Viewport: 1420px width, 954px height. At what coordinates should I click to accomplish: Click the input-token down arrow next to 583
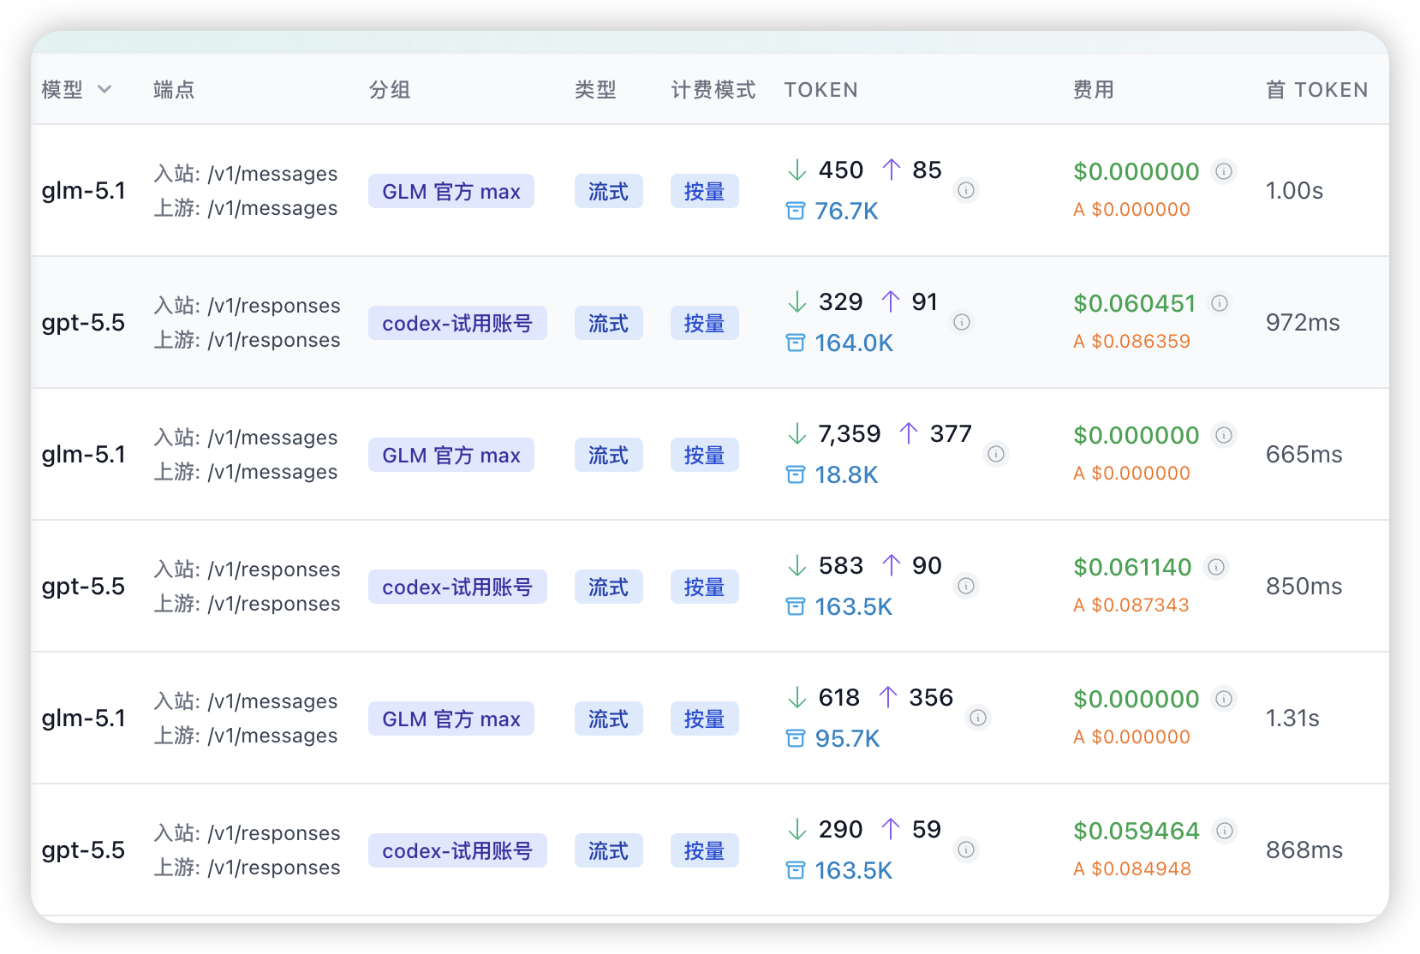797,565
